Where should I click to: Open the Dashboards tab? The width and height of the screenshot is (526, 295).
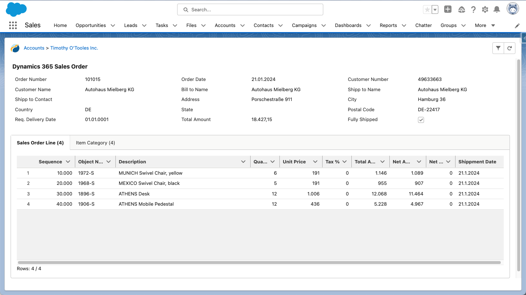[x=348, y=26]
